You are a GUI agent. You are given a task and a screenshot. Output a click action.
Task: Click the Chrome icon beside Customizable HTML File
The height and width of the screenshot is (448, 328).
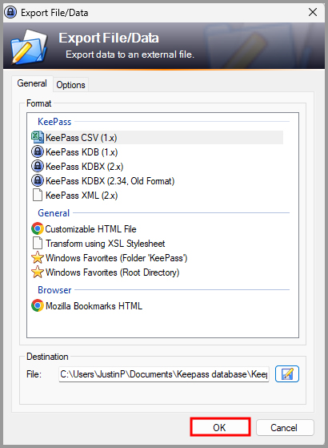(x=37, y=228)
